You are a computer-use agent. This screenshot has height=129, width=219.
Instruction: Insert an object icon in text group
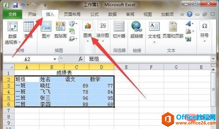click(x=188, y=39)
